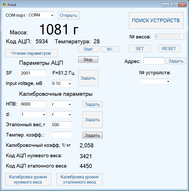
Task: Click Калибровка уровня эталонного веса button
Action: coord(80,179)
